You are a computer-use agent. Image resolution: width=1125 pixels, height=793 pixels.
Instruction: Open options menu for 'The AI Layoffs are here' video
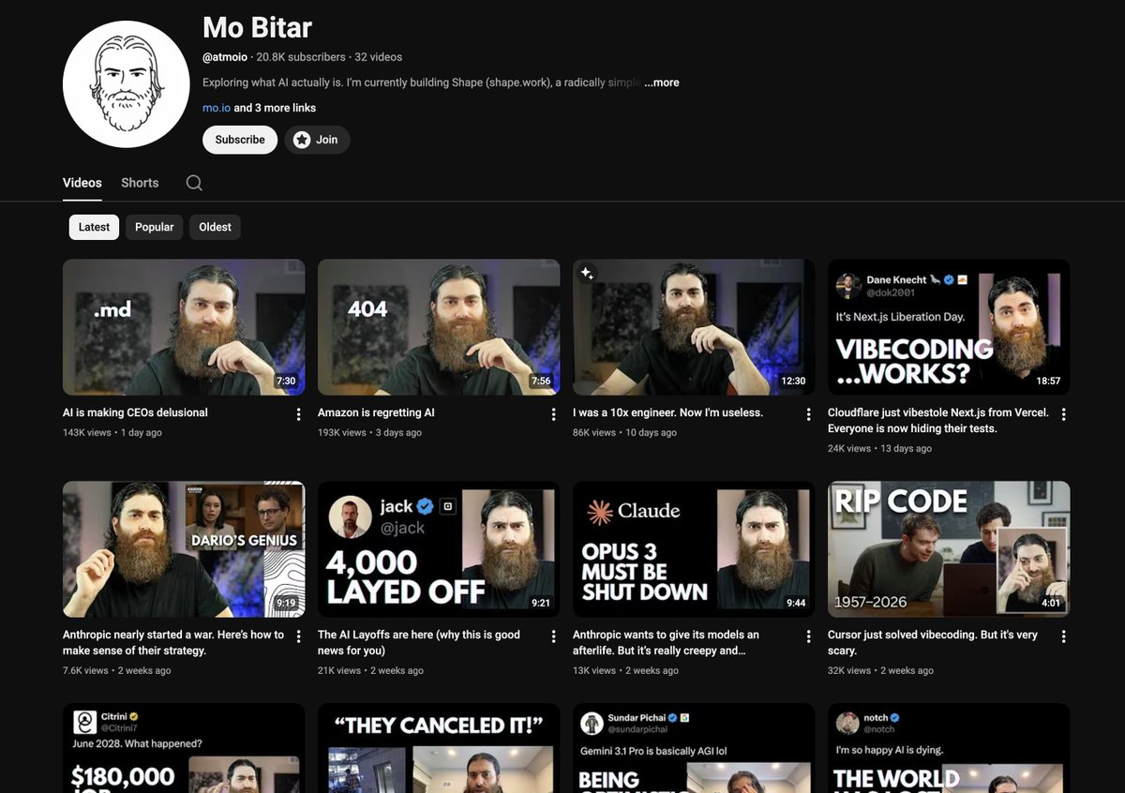click(x=553, y=636)
